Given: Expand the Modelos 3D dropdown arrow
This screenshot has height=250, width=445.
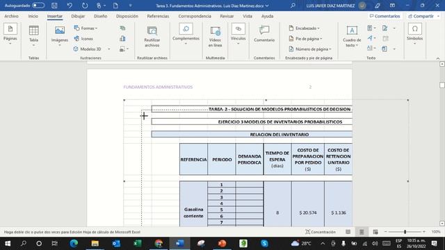Looking at the screenshot, I should pyautogui.click(x=109, y=49).
